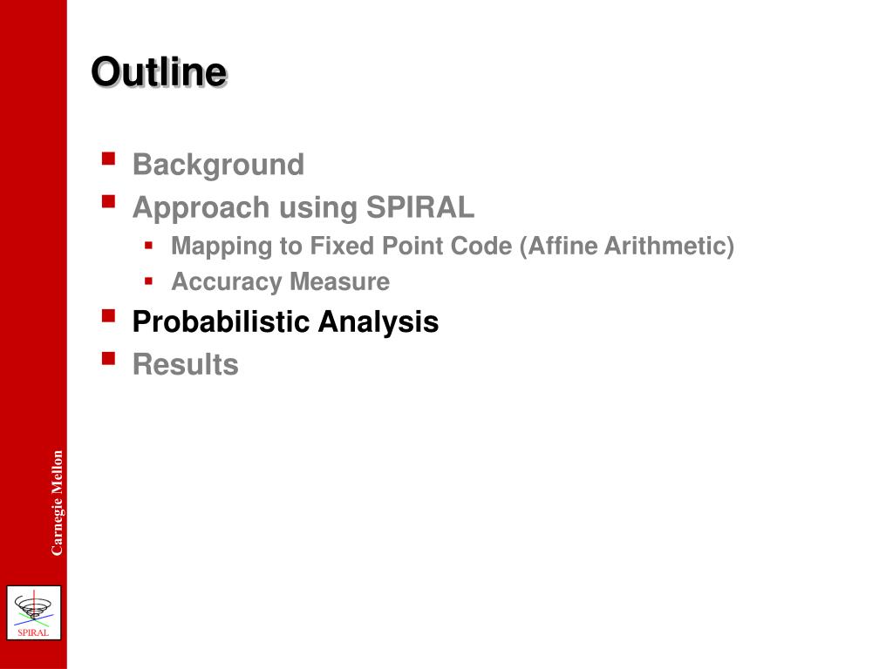The width and height of the screenshot is (893, 669).
Task: Click the word SPIRAL in Approach line
Action: [419, 206]
